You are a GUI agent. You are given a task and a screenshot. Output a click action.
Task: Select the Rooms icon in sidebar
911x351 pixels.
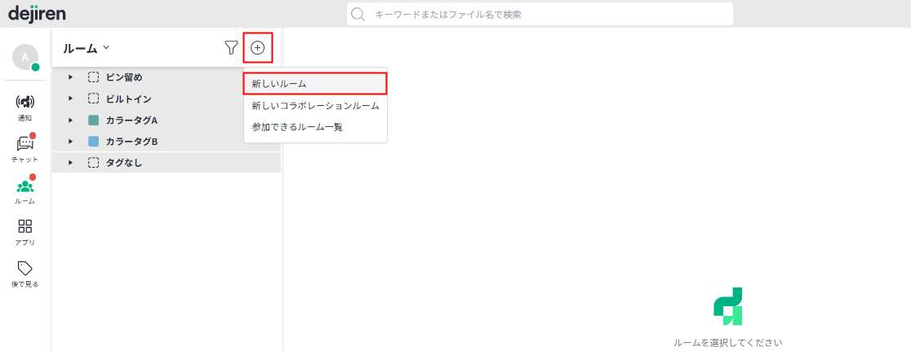point(24,186)
